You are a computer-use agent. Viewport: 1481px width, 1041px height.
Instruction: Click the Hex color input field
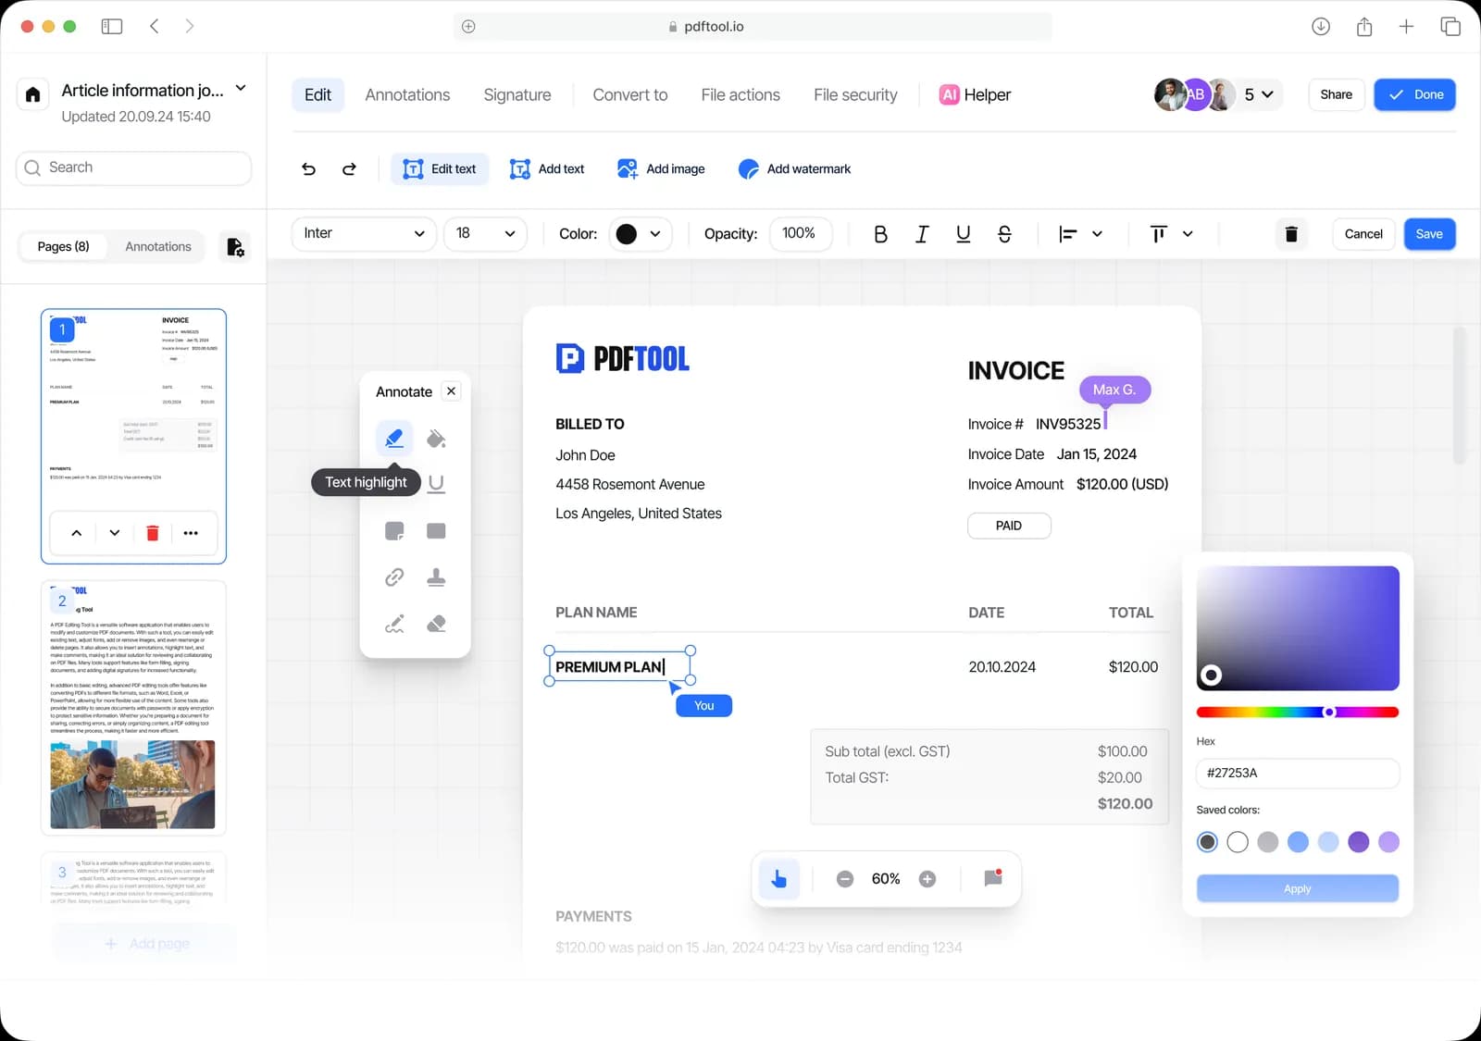click(1297, 774)
